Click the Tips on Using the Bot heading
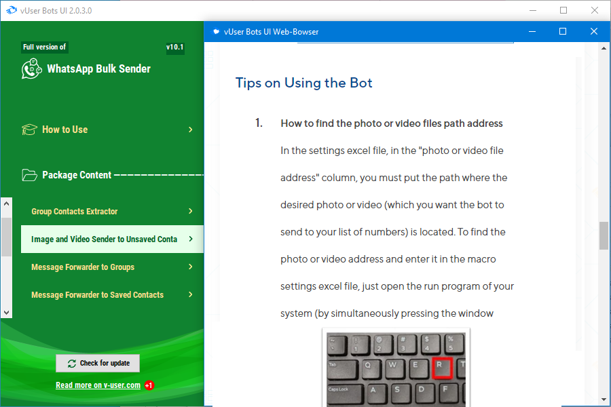 click(x=304, y=83)
